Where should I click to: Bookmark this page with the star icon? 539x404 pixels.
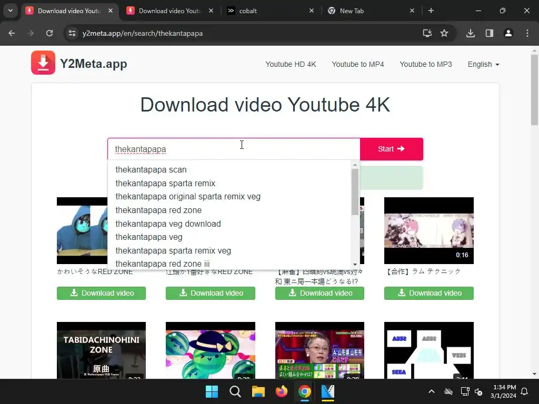coord(444,33)
